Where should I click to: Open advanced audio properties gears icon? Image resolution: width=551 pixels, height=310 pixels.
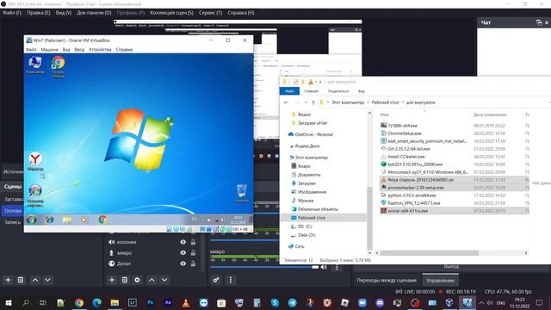pos(216,280)
